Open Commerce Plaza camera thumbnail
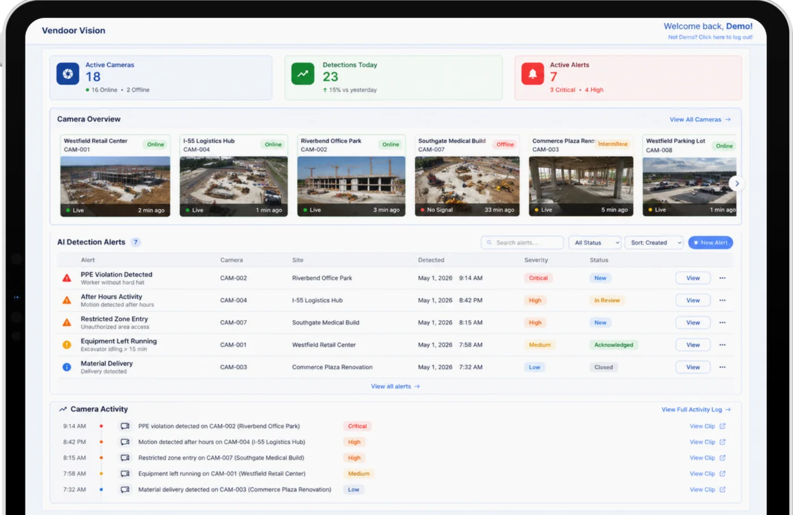 tap(581, 186)
